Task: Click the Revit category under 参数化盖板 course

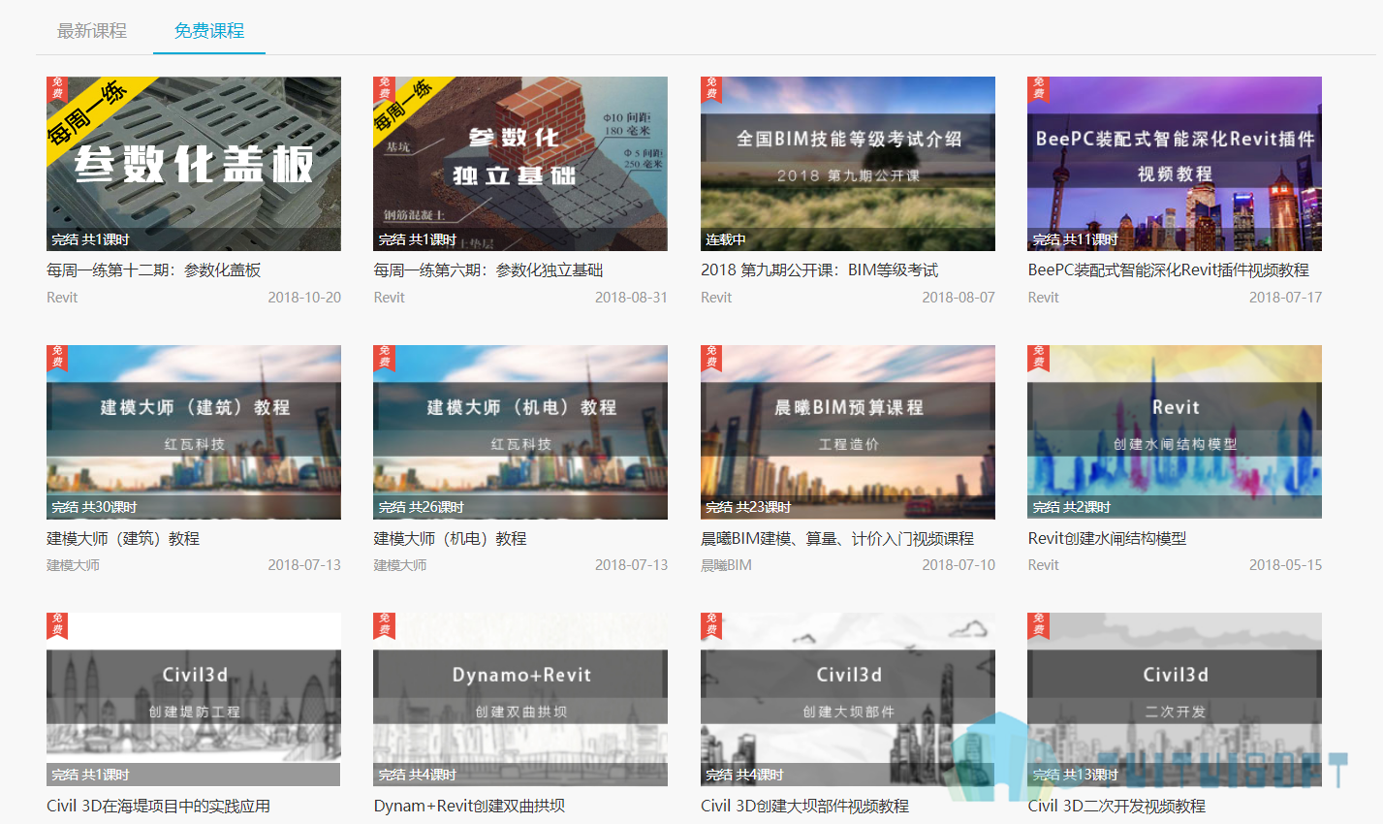Action: point(62,298)
